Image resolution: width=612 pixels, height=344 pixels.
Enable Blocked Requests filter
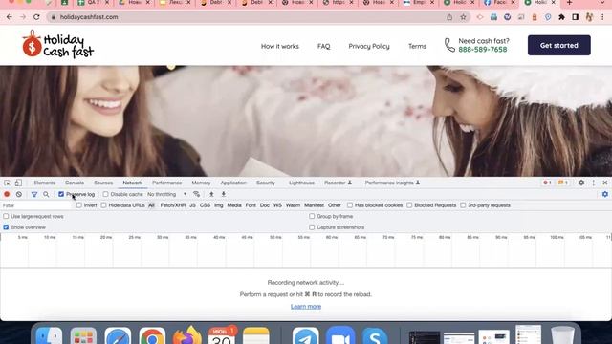click(409, 205)
